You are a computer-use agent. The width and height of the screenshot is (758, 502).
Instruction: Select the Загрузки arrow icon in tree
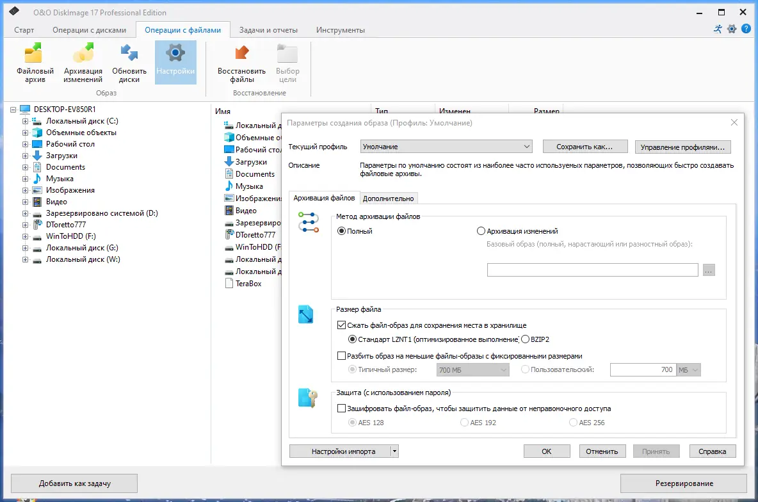[x=36, y=156]
